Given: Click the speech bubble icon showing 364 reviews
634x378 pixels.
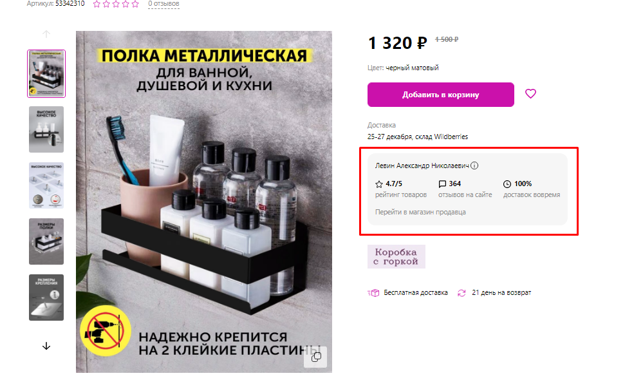Looking at the screenshot, I should pos(442,184).
